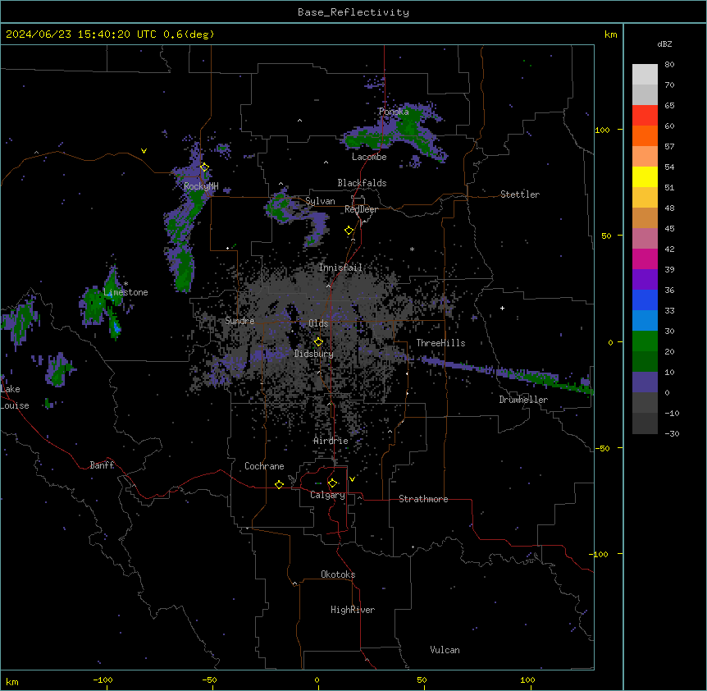Click the 80 value on dBZ legend
This screenshot has width=707, height=691.
[x=669, y=65]
